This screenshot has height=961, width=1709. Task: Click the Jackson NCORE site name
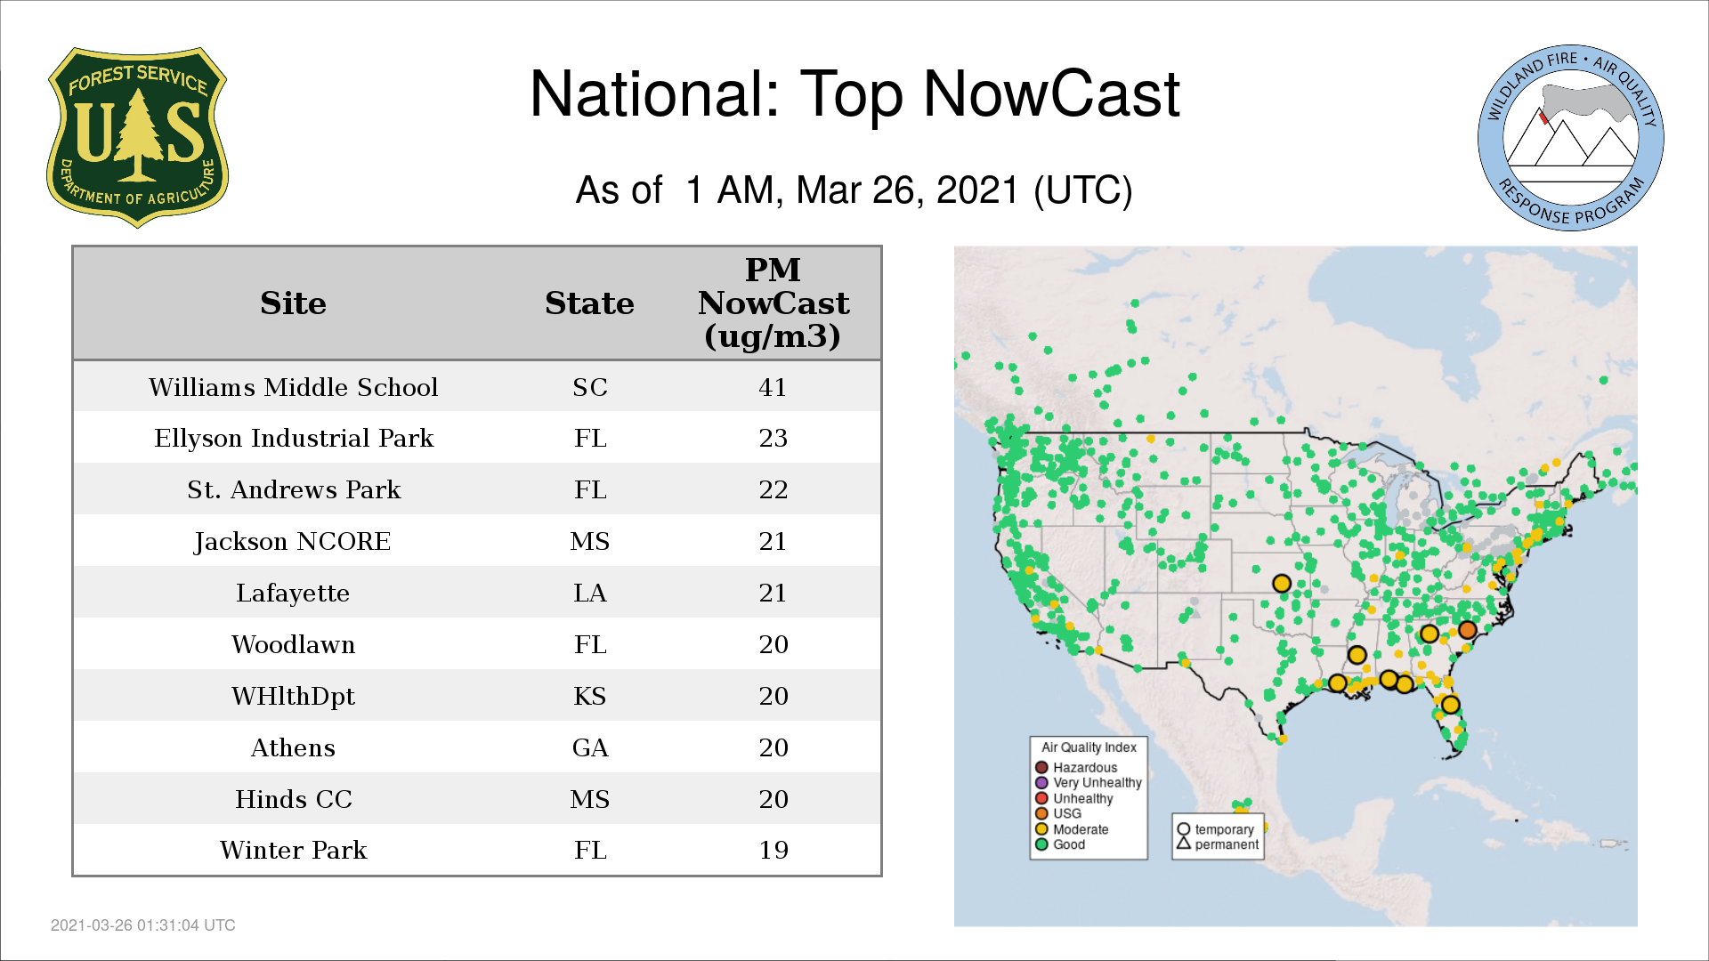pyautogui.click(x=293, y=541)
